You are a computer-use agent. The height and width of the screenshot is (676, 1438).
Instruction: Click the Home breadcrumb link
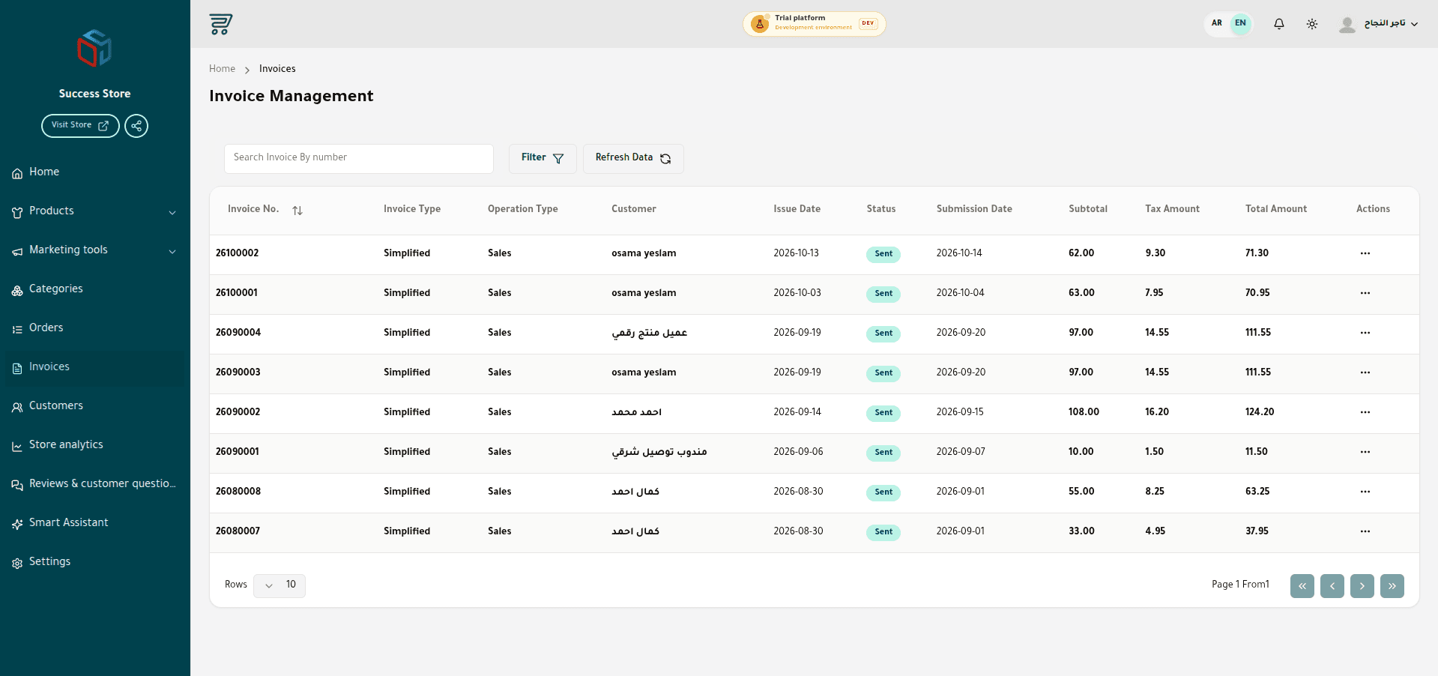click(x=222, y=69)
